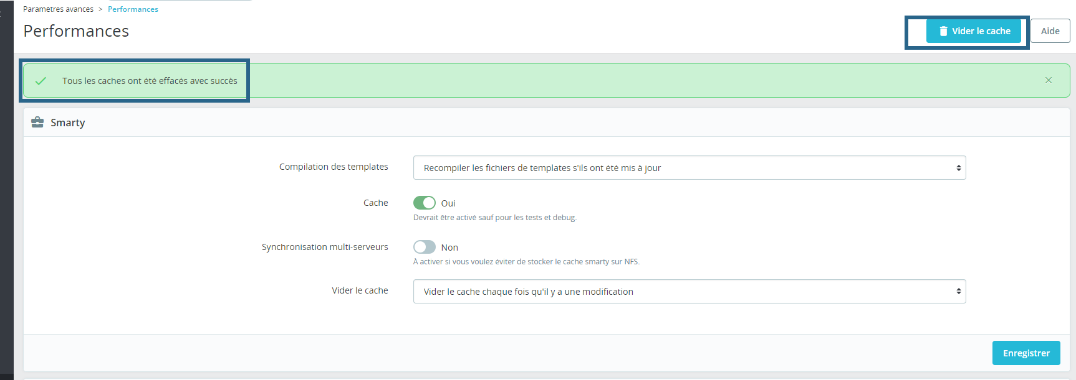Viewport: 1076px width, 380px height.
Task: Click the X to dismiss the success message
Action: point(1048,80)
